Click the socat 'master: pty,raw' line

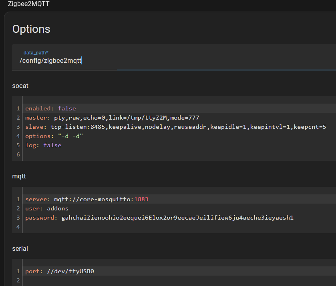pyautogui.click(x=112, y=118)
